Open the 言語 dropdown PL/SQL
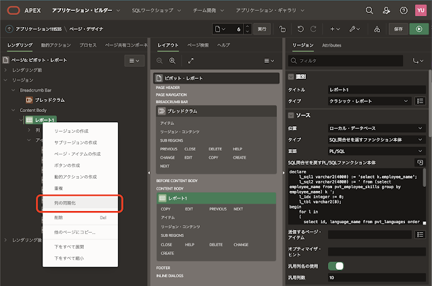 [x=377, y=151]
